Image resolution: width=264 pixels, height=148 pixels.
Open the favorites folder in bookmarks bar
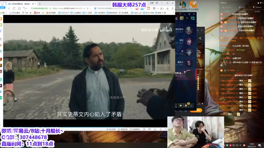(x=4, y=13)
